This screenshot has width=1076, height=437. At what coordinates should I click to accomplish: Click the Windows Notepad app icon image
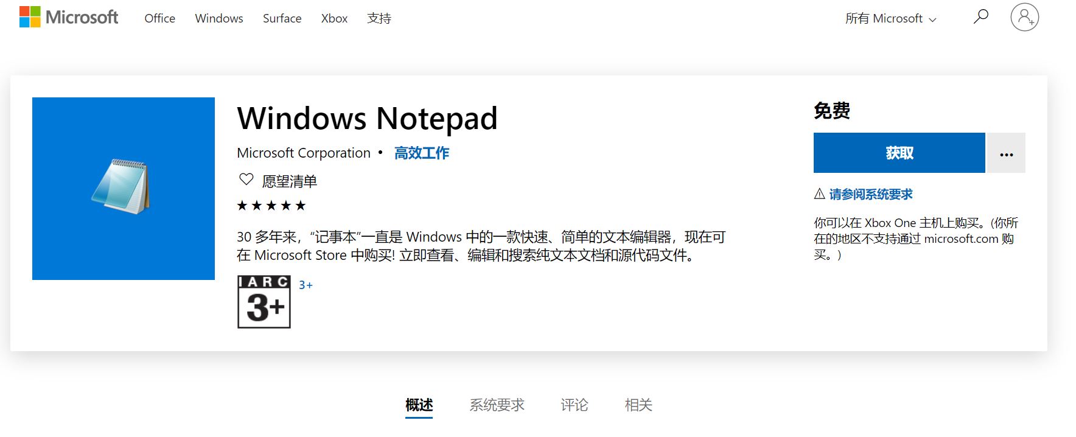point(124,189)
